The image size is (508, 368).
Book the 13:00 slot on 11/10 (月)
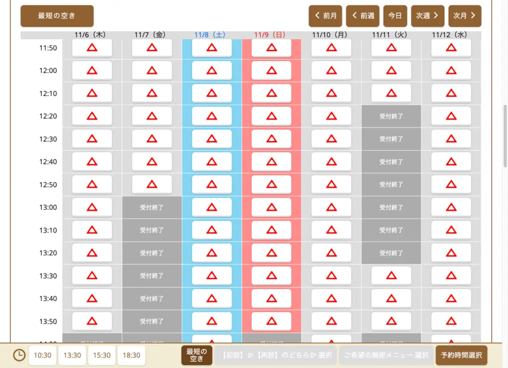[x=331, y=207]
